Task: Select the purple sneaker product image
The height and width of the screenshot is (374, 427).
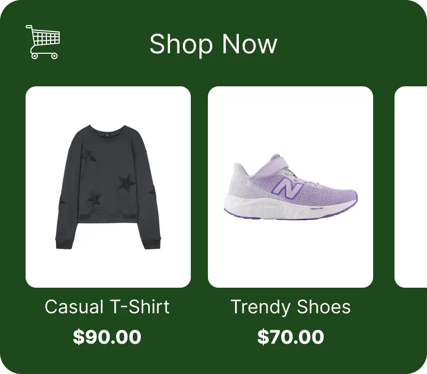Action: click(291, 186)
